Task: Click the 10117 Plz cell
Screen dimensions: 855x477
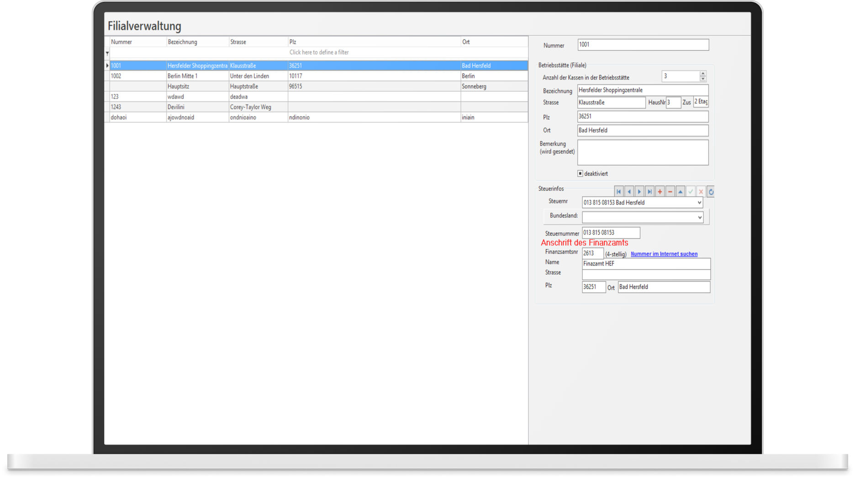Action: click(x=374, y=76)
